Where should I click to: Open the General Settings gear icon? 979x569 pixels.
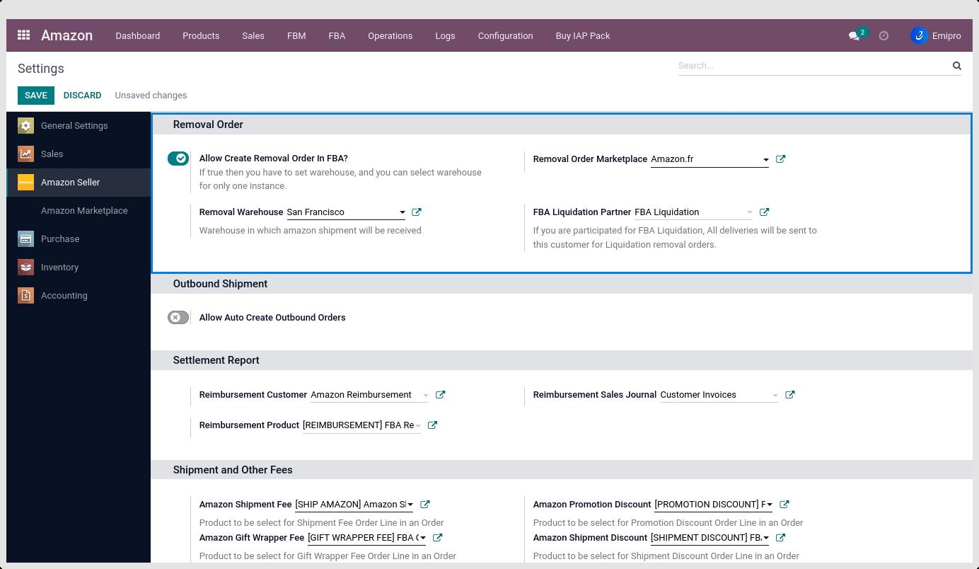coord(25,125)
